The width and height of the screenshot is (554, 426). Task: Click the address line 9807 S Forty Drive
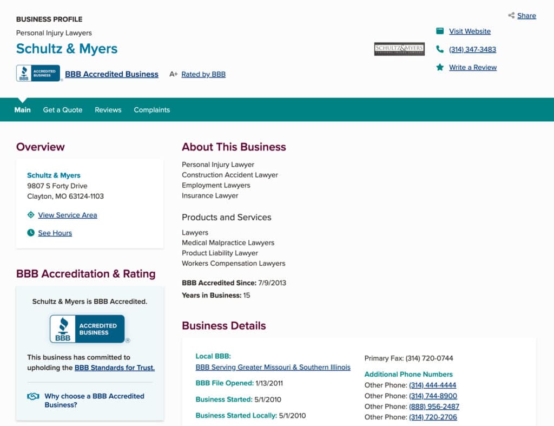coord(57,186)
